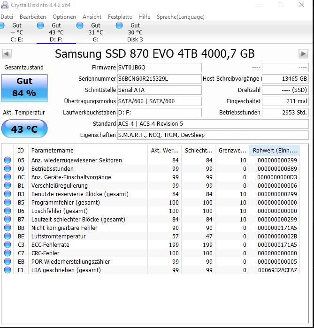Open the Ansicht menu
This screenshot has width=314, height=328.
click(92, 17)
